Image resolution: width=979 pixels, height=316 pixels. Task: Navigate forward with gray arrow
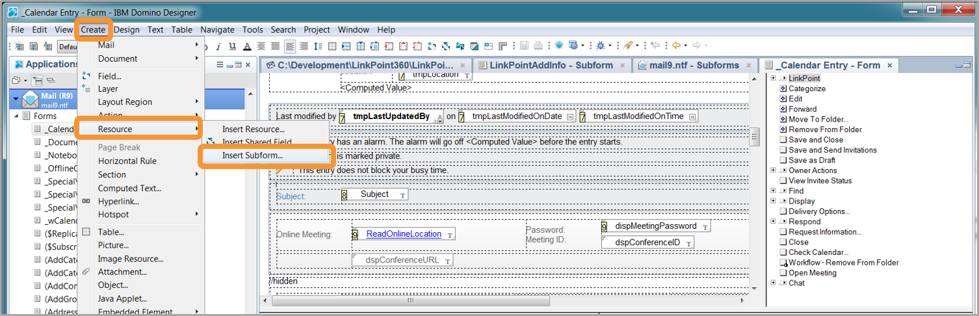click(697, 46)
